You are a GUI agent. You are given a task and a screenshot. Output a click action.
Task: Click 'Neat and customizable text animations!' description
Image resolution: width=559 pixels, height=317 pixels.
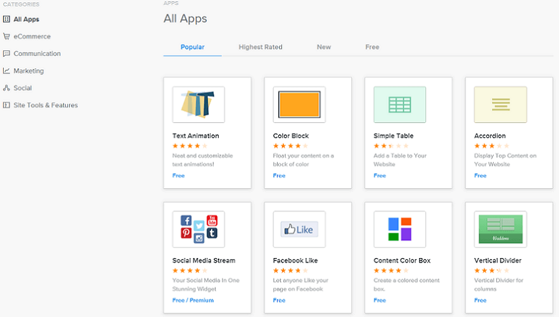[203, 160]
